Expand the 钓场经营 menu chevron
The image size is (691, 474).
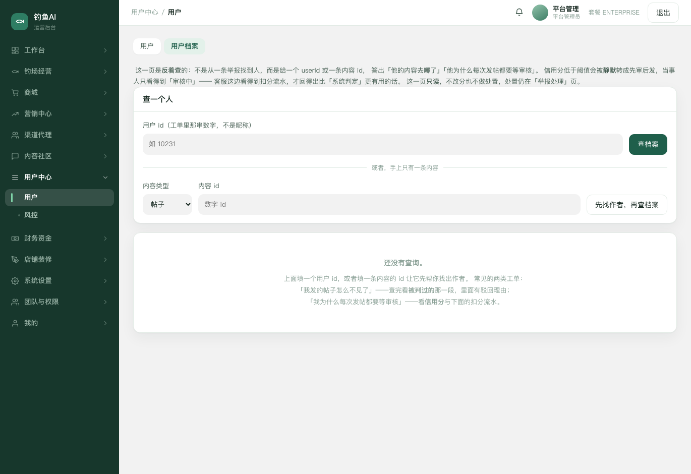tap(105, 72)
